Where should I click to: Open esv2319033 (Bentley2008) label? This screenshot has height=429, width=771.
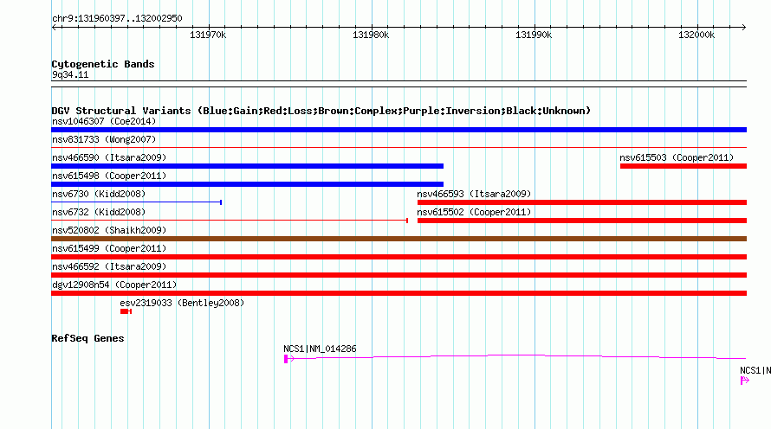point(182,303)
